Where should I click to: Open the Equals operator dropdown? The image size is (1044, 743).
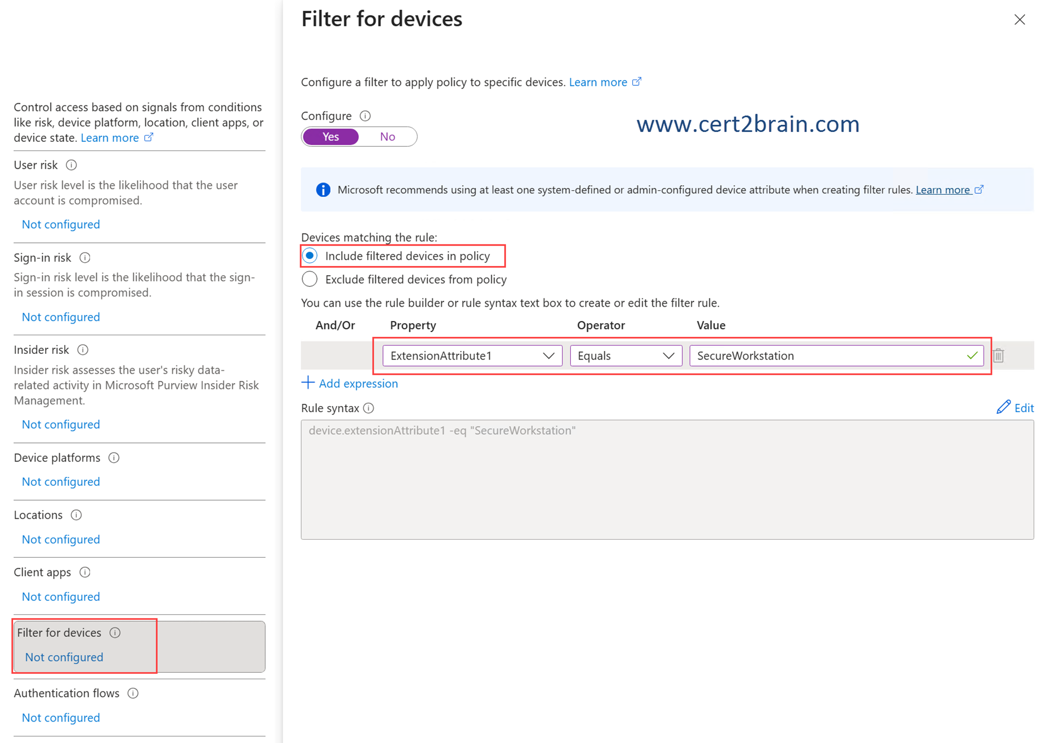click(x=625, y=356)
